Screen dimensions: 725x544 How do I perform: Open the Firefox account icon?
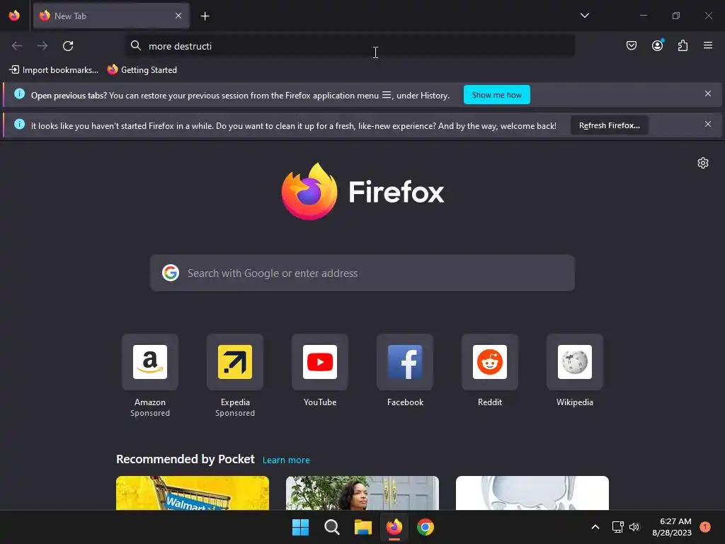[657, 45]
